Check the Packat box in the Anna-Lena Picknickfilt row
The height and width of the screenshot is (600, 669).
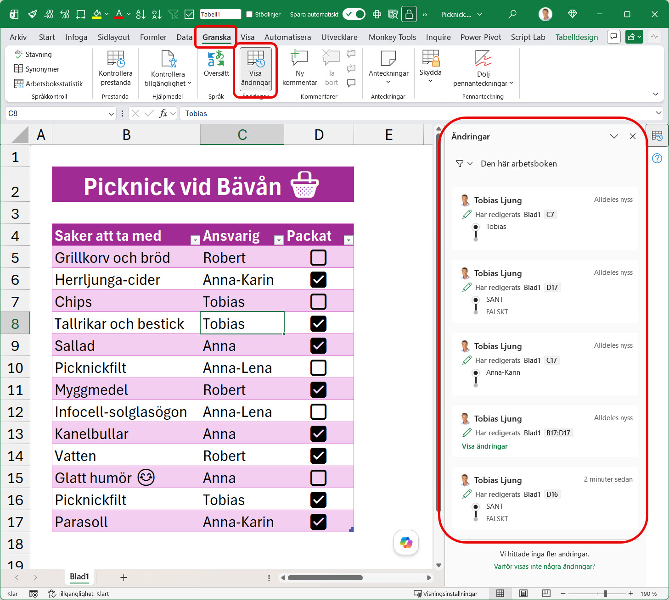coord(319,367)
